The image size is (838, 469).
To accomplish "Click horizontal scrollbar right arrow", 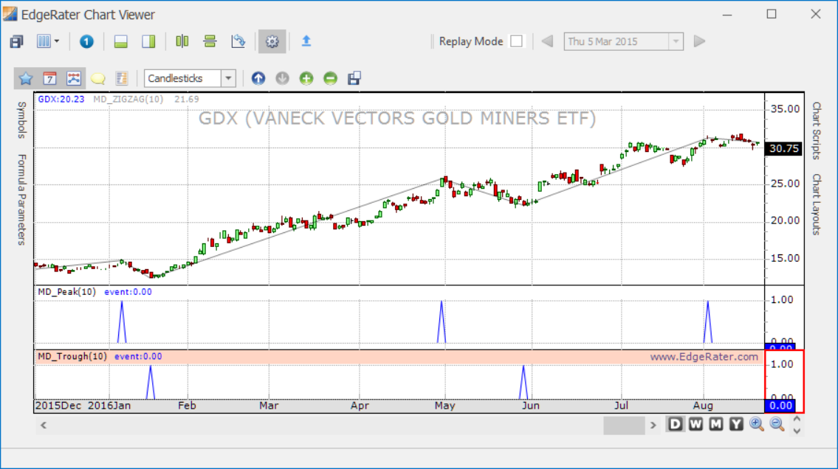I will click(x=653, y=425).
